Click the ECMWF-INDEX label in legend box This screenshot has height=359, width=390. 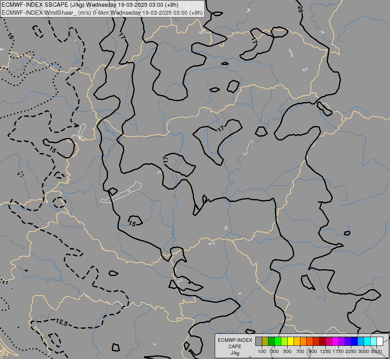coord(235,340)
